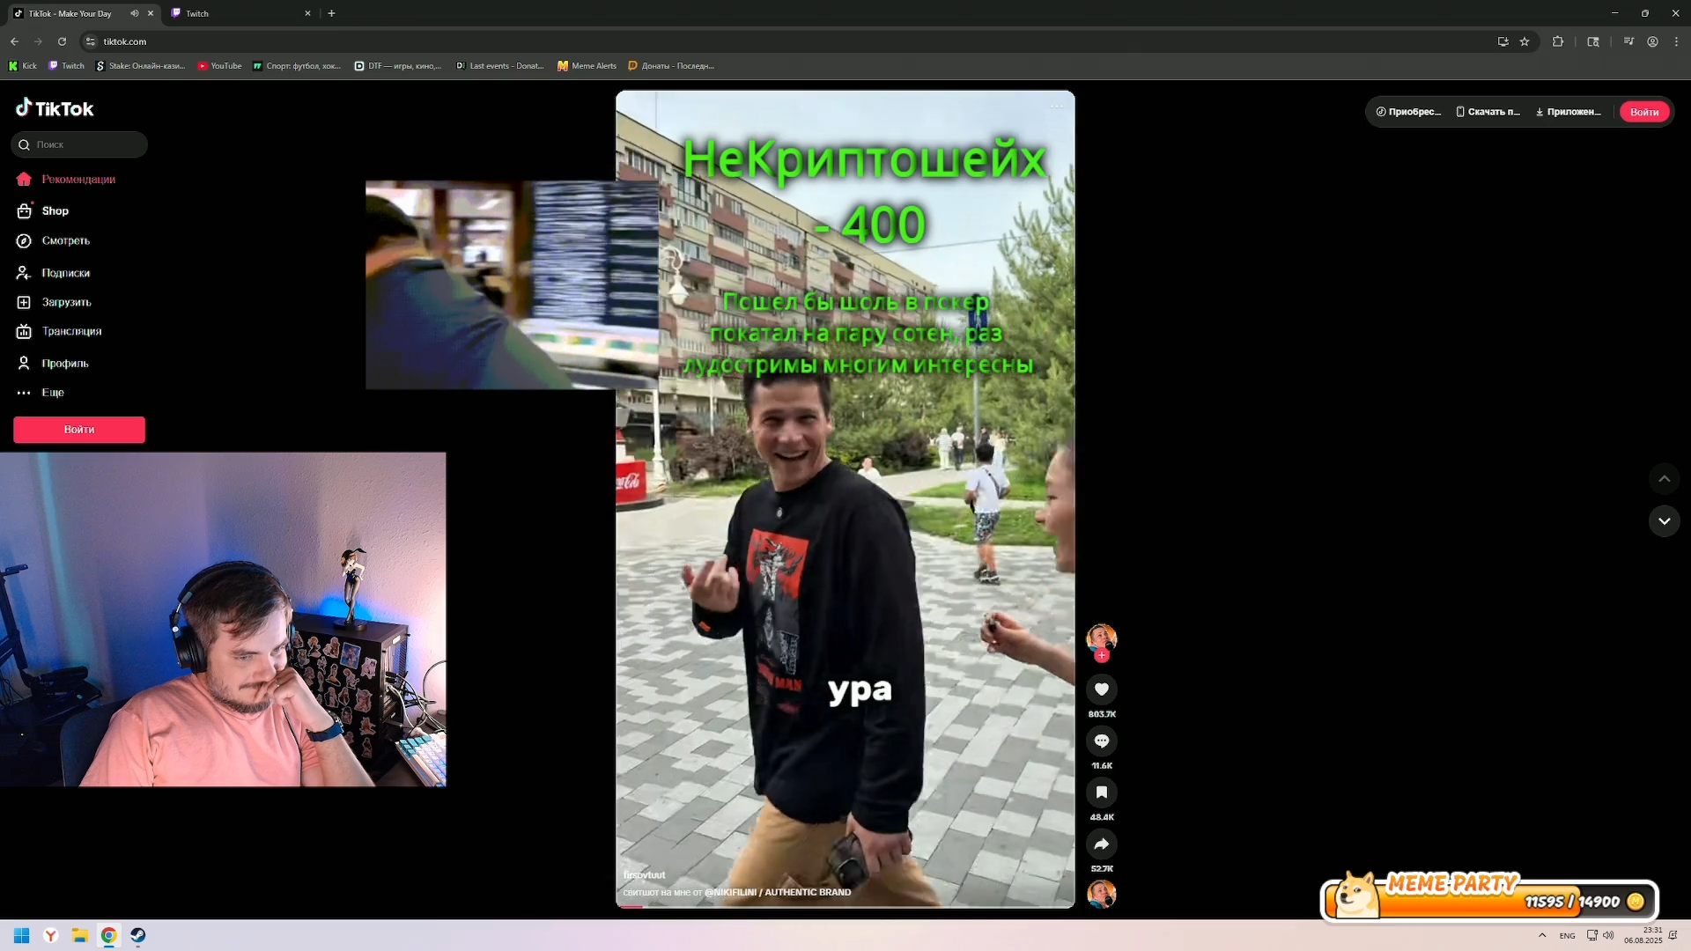Open Трансляция live section
Screen dimensions: 1691x951
point(71,332)
